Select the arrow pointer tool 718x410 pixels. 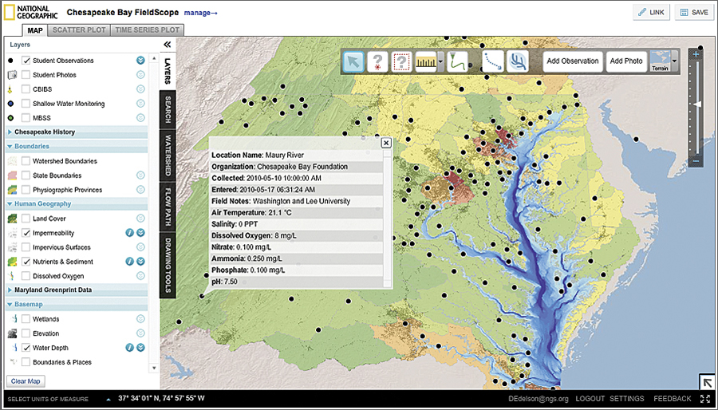pyautogui.click(x=353, y=61)
